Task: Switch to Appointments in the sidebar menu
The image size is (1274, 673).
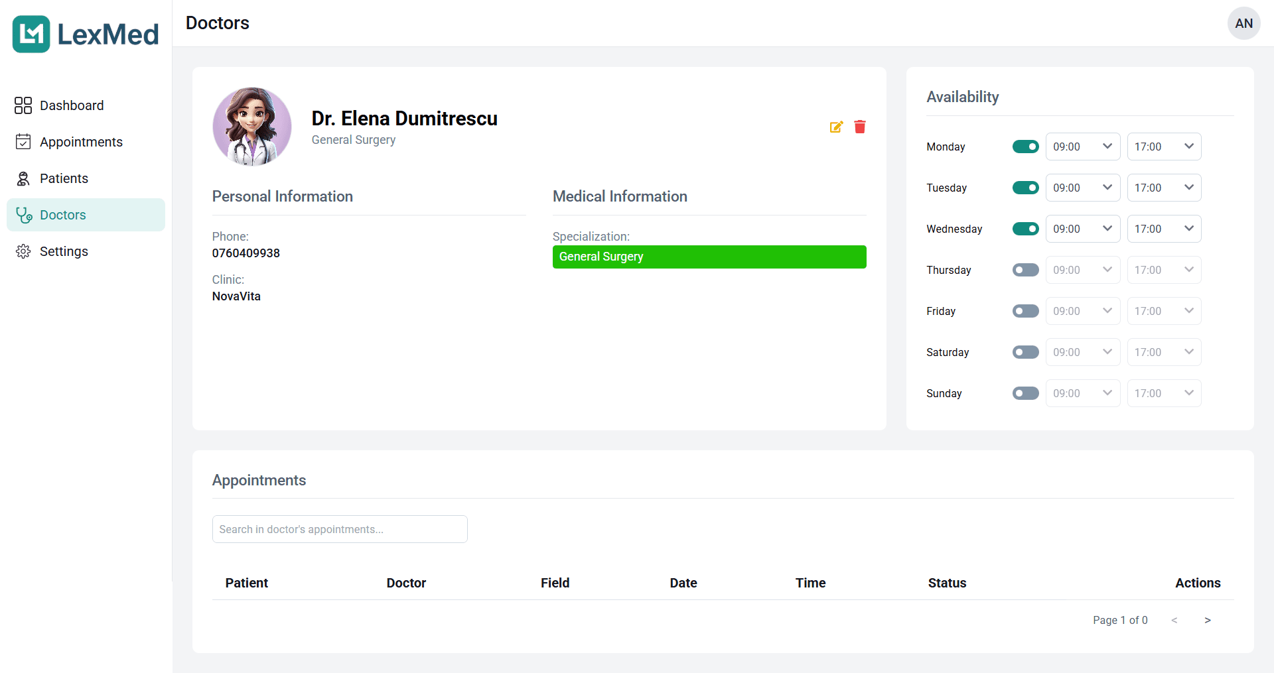Action: [x=80, y=141]
